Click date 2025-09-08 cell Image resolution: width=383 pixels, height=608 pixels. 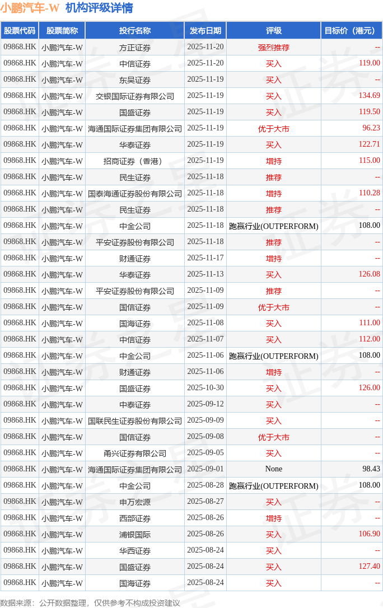pos(205,437)
